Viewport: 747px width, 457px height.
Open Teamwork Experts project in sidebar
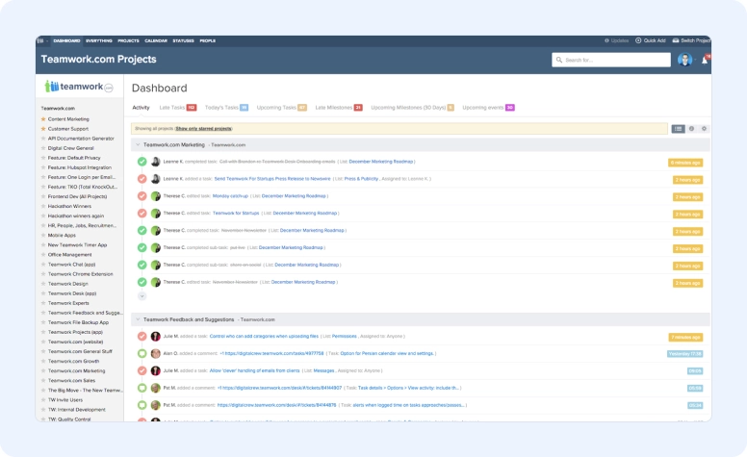68,303
